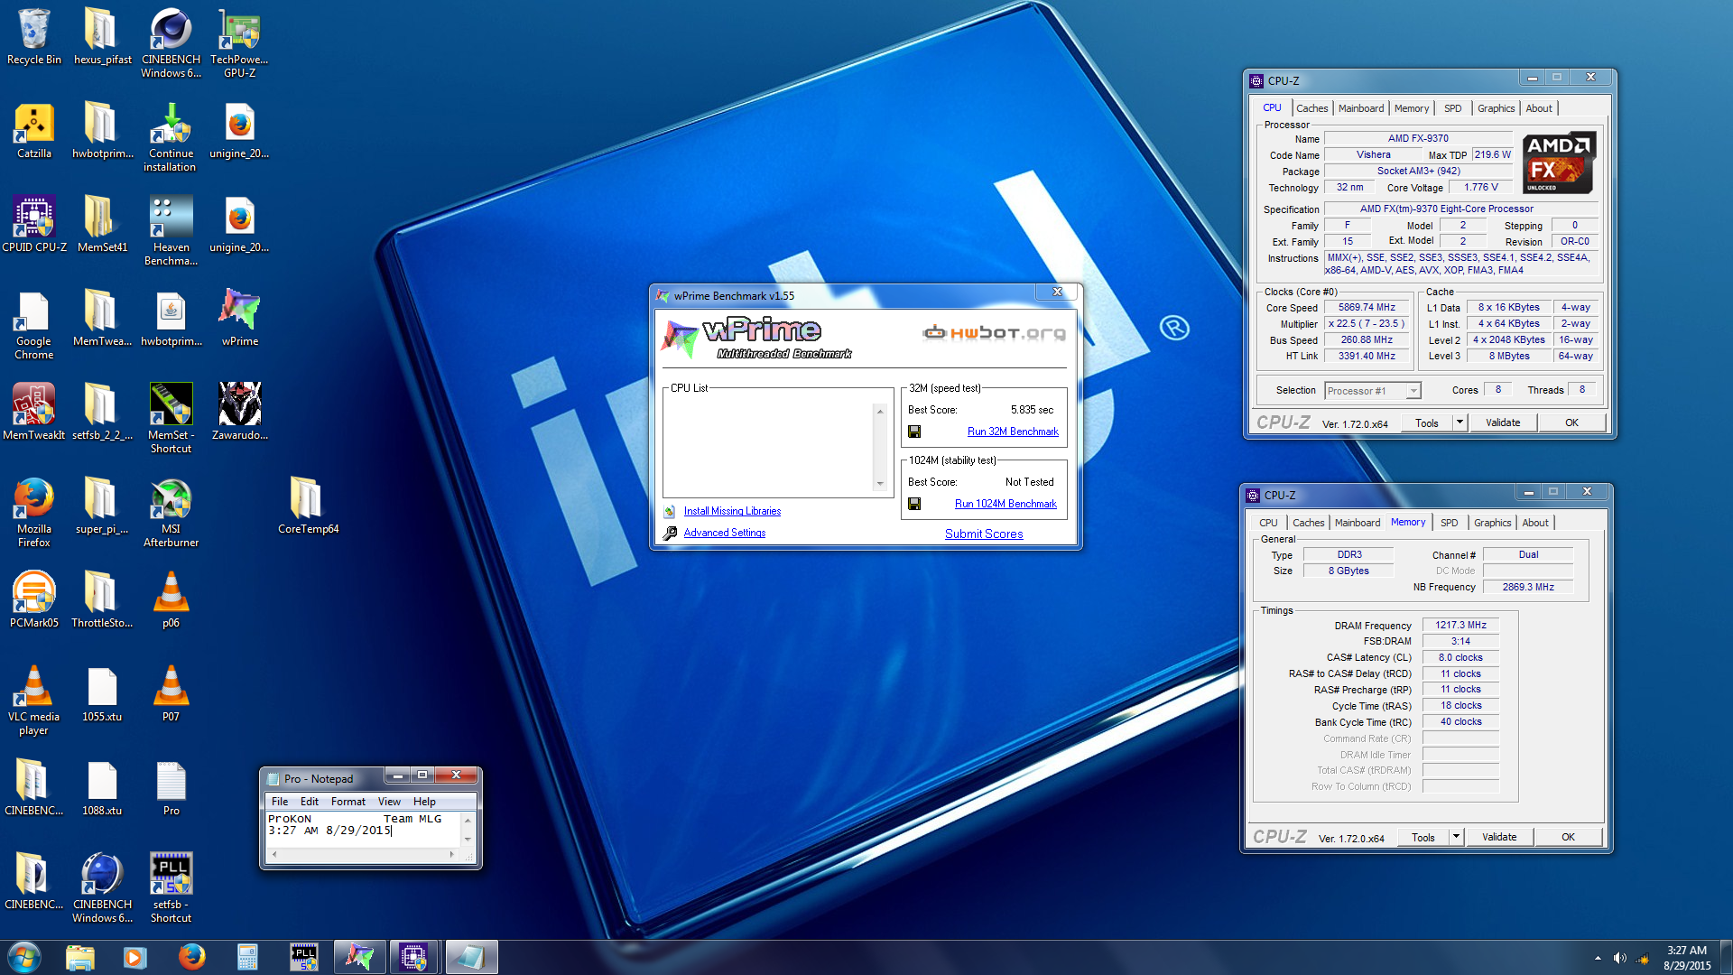1733x975 pixels.
Task: Click the DRAM Frequency value 1217.3 MHz
Action: (1460, 625)
